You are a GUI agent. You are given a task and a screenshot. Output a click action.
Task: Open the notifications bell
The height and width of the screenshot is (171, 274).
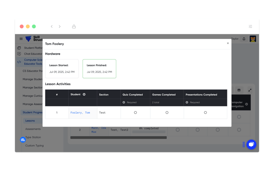point(244,39)
